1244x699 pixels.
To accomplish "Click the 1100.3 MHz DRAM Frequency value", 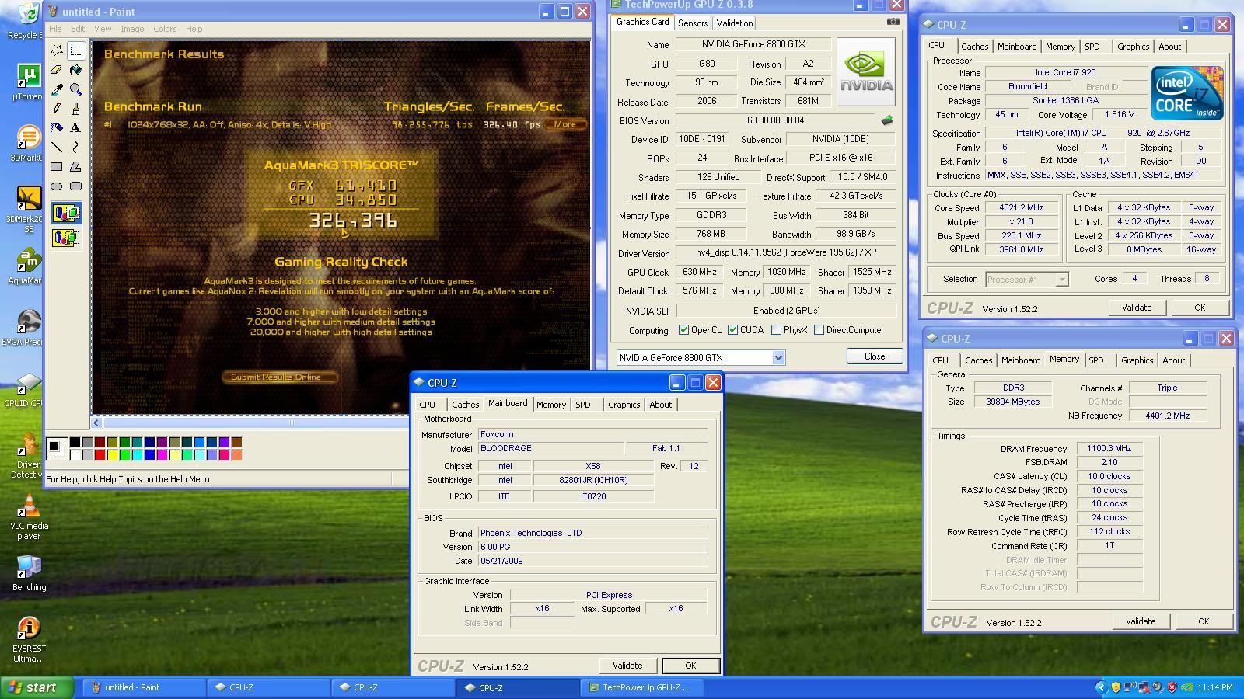I will 1109,448.
